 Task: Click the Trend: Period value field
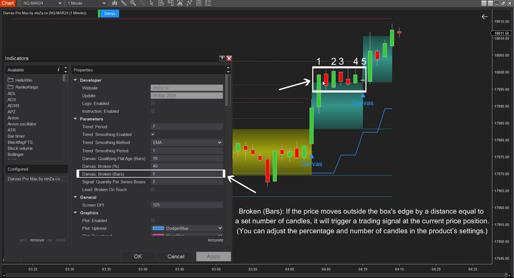click(187, 126)
